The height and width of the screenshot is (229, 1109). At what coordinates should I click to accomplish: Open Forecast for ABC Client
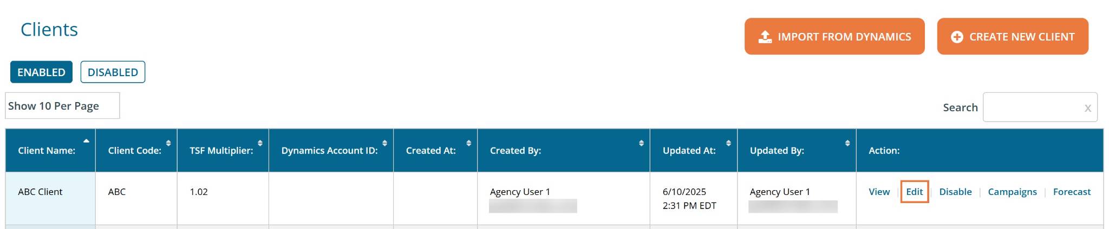[x=1072, y=192]
